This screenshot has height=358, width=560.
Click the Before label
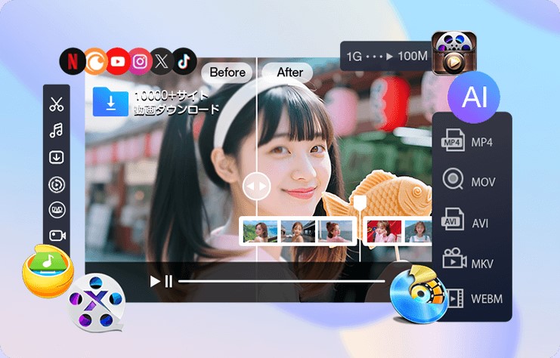point(227,73)
